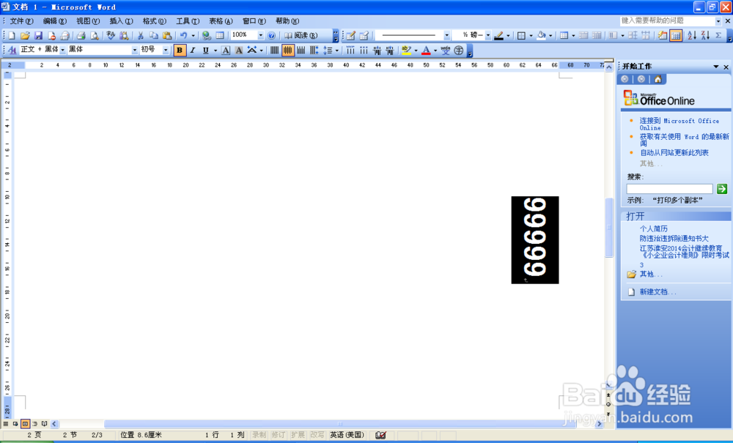Save the document with the floppy icon

(38, 35)
